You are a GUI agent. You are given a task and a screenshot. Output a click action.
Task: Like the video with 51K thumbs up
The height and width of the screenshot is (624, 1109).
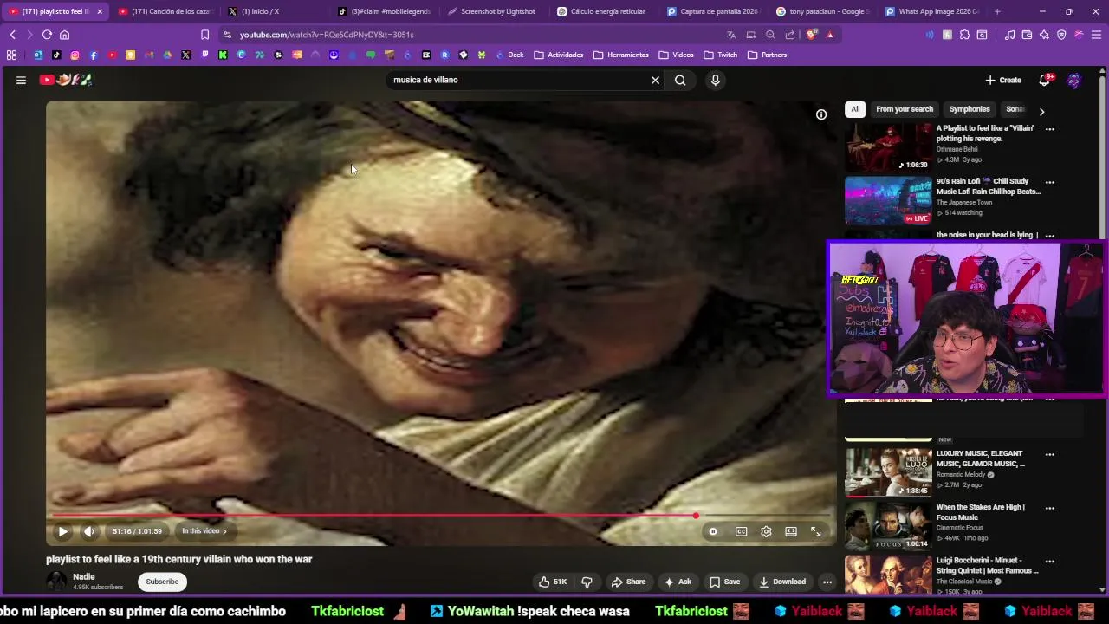553,582
